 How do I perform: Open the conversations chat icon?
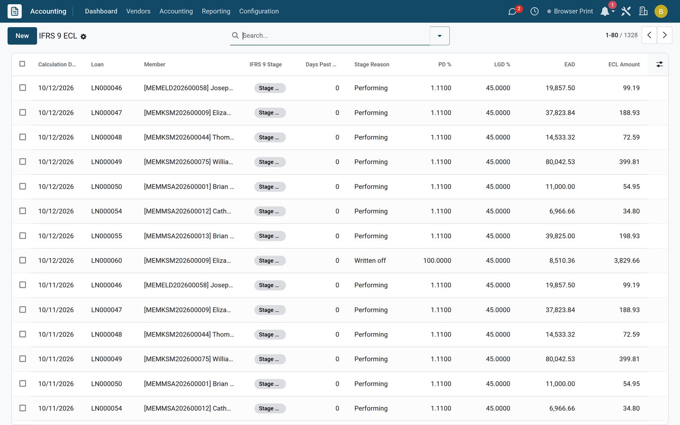point(513,11)
